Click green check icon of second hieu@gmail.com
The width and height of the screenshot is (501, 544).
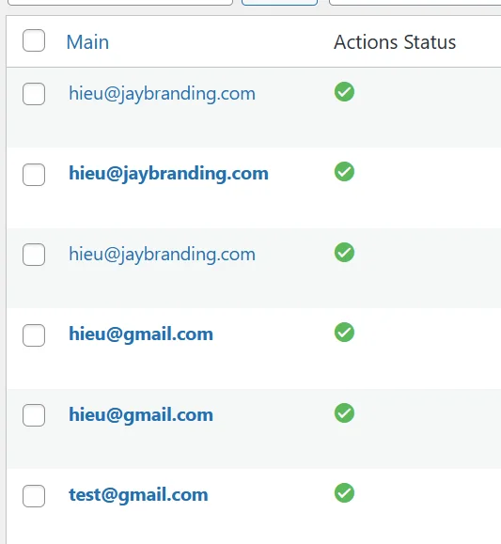pos(344,412)
